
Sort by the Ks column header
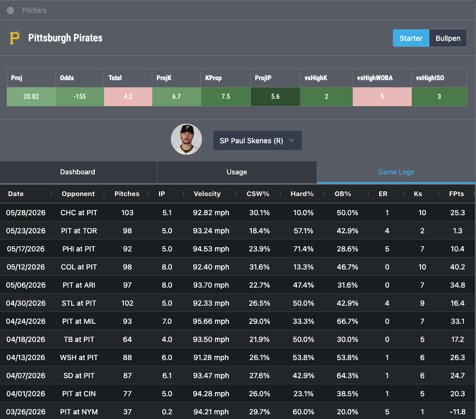coord(418,194)
